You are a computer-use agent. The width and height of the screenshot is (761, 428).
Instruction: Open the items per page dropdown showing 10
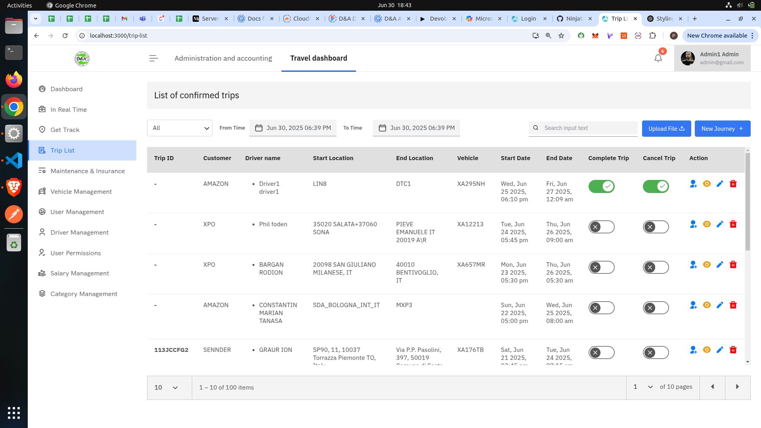166,388
